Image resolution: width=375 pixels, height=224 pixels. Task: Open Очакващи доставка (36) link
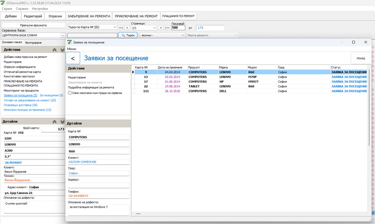[x=21, y=105]
